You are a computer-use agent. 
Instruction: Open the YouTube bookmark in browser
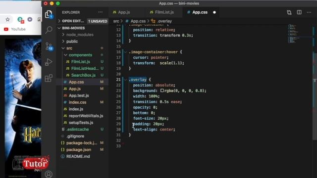click(x=15, y=29)
